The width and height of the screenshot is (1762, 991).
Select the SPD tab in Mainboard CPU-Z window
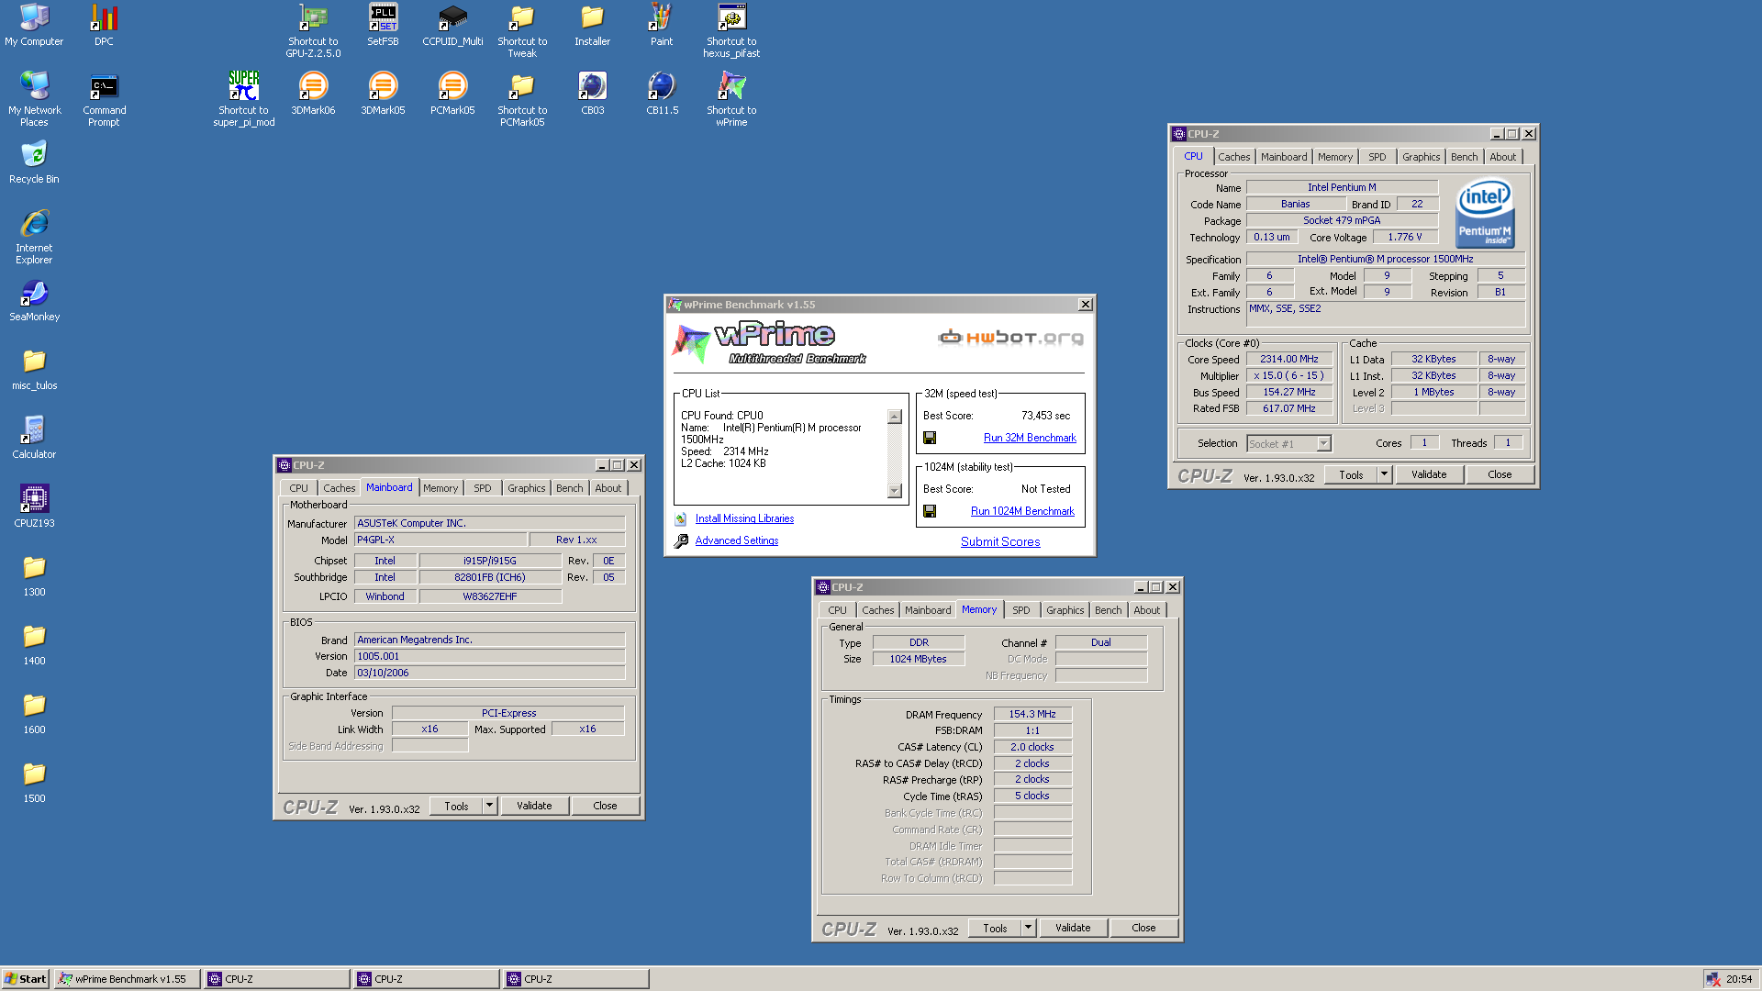coord(482,488)
